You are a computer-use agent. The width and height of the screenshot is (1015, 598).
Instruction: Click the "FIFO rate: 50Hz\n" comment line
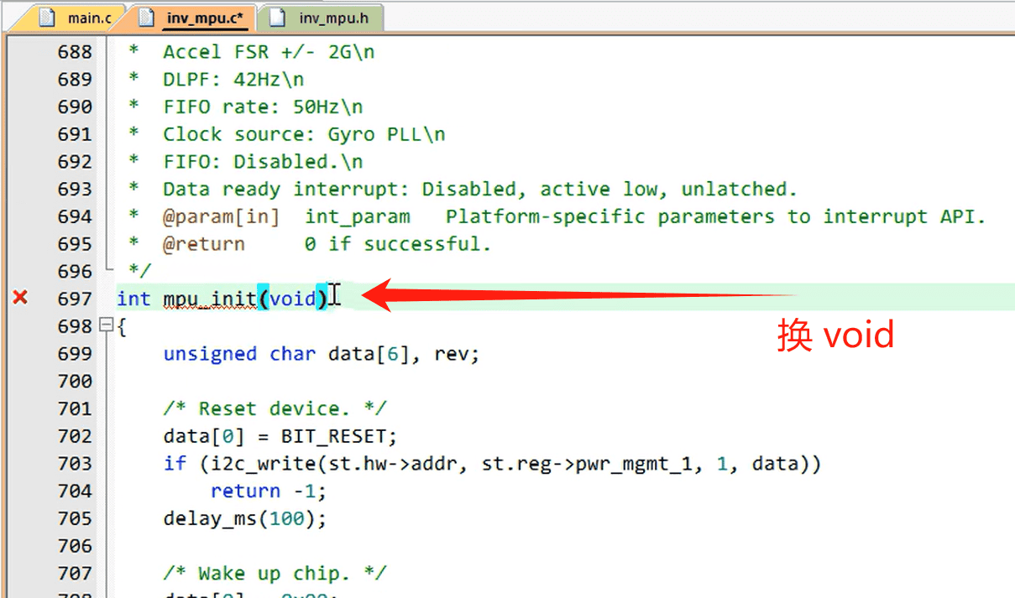(263, 107)
